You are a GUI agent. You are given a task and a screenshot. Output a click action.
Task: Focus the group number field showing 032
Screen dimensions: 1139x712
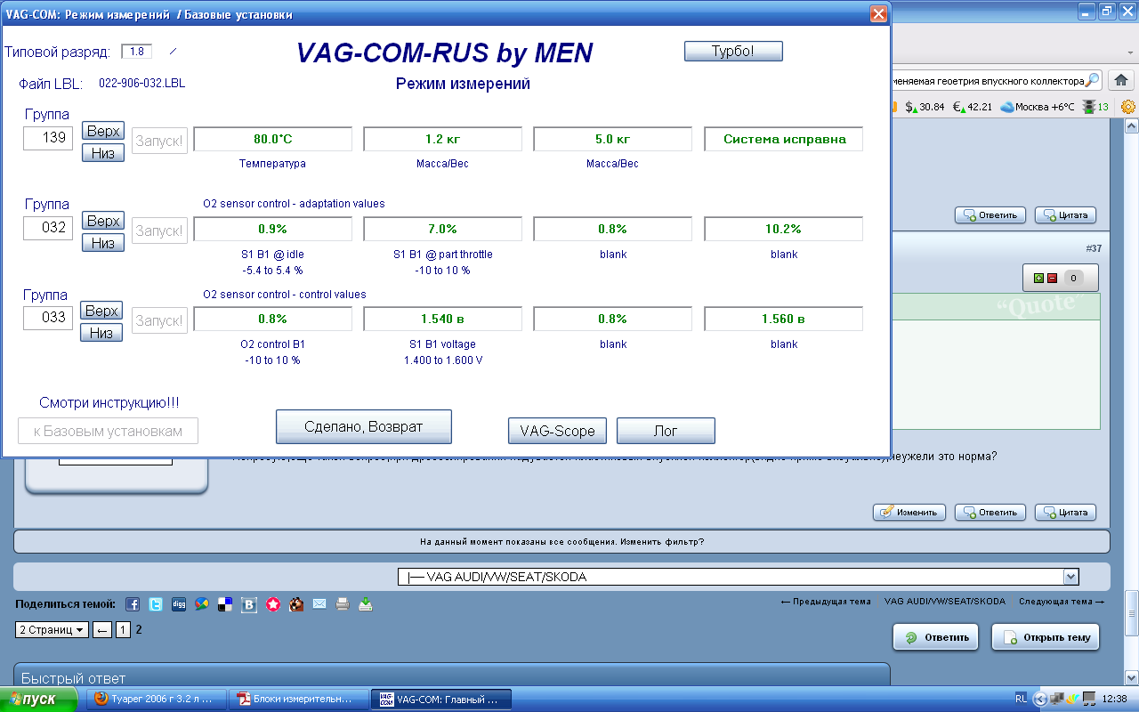pos(48,228)
